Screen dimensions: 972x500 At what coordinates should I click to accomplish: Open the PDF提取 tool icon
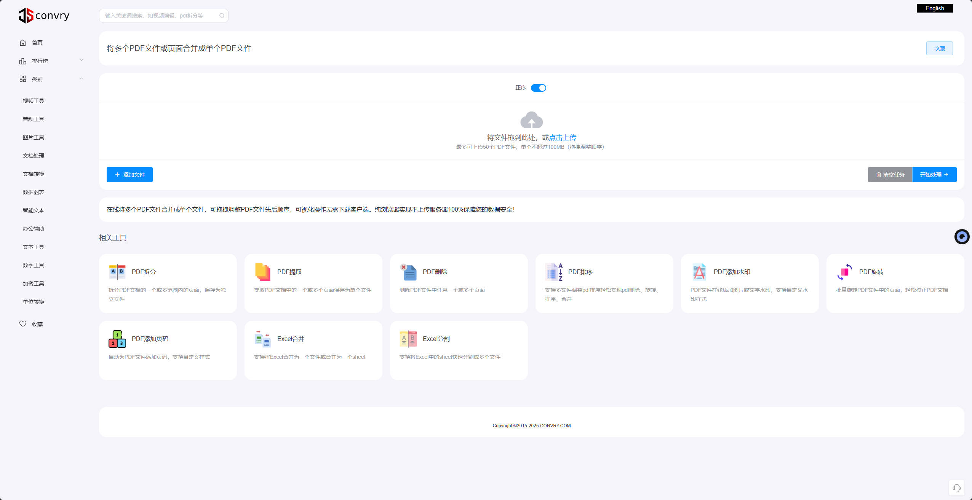coord(262,272)
